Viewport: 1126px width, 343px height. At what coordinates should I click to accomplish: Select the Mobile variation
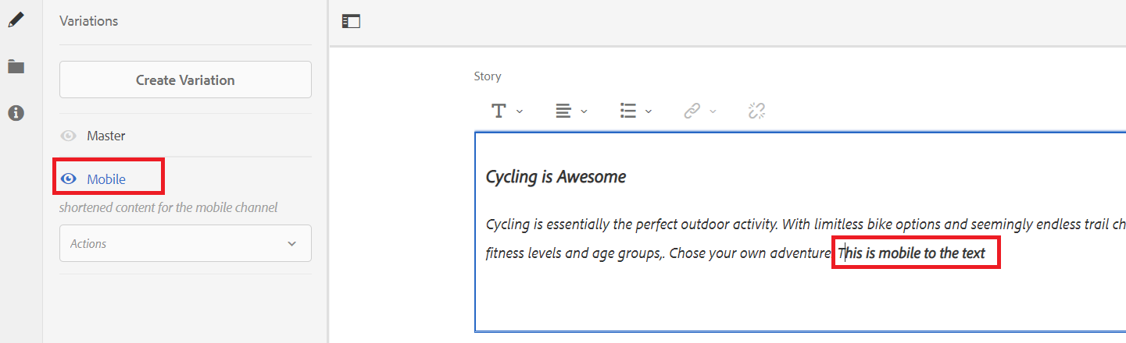pyautogui.click(x=106, y=179)
